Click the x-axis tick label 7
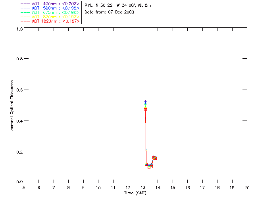Image resolution: width=254 pixels, height=203 pixels. click(x=54, y=188)
